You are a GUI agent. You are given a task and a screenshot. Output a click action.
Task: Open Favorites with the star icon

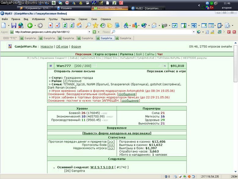click(95, 25)
